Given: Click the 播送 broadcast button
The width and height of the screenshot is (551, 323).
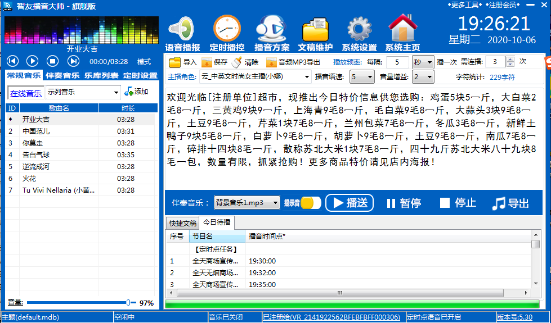Looking at the screenshot, I should point(350,203).
